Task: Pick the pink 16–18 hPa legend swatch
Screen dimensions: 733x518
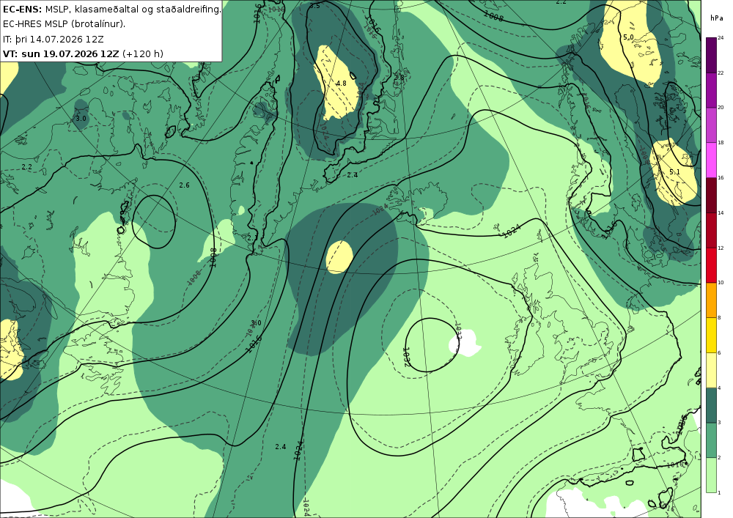Action: (711, 160)
